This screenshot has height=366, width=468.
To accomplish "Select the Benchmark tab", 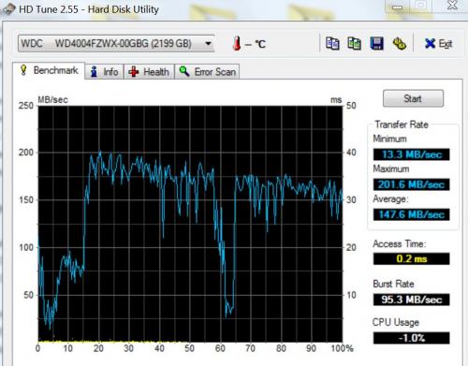I will pos(49,70).
